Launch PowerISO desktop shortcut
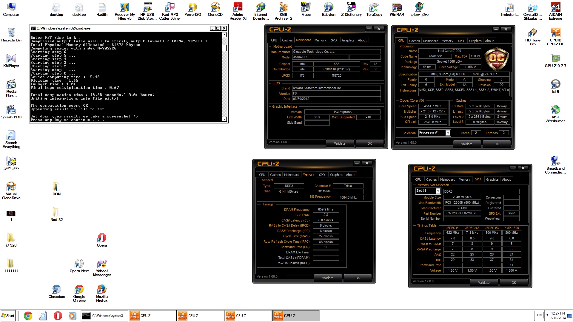Image resolution: width=573 pixels, height=322 pixels. [x=192, y=10]
